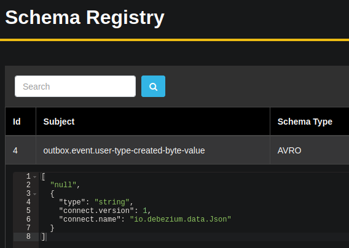
Task: Click the AVRO schema type cell
Action: [289, 150]
